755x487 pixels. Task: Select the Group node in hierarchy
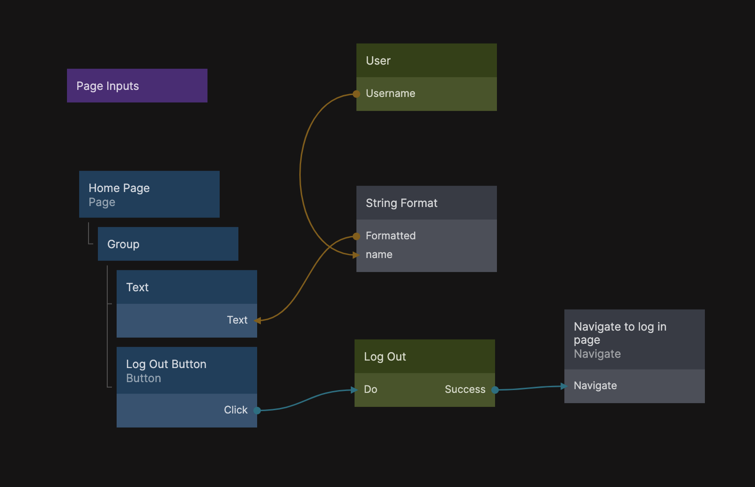[x=168, y=244]
